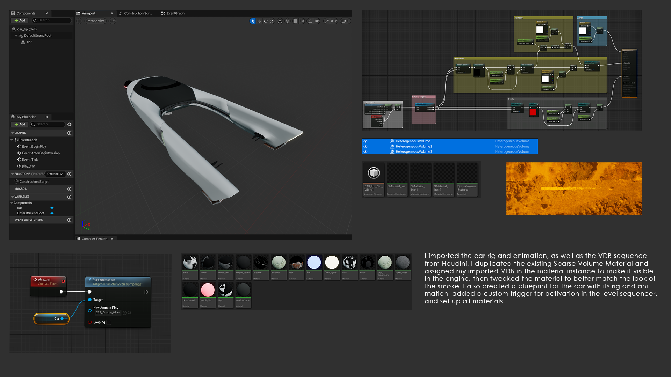Viewport: 671px width, 377px height.
Task: Open the functions Override dropdown
Action: pyautogui.click(x=55, y=174)
